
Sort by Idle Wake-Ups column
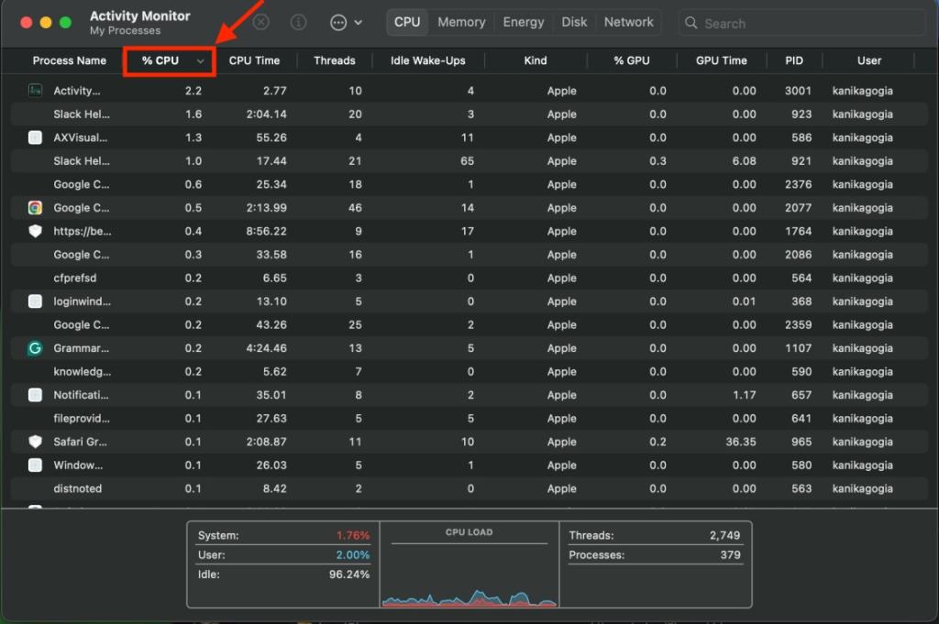point(427,60)
